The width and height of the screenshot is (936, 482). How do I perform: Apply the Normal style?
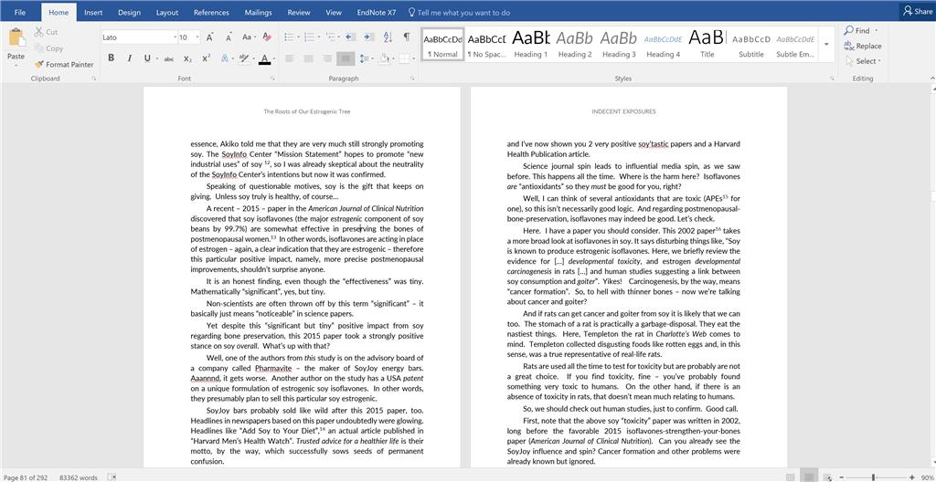coord(442,45)
